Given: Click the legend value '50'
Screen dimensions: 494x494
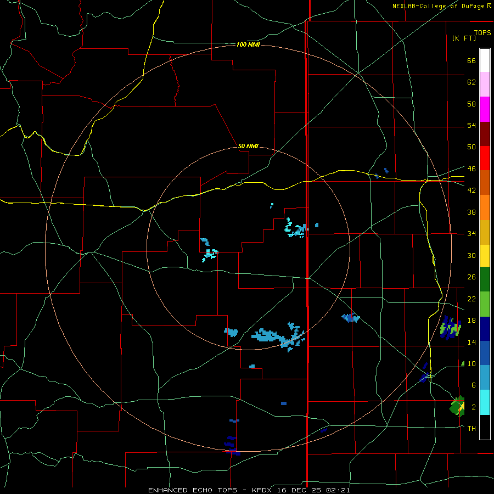Looking at the screenshot, I should [471, 147].
